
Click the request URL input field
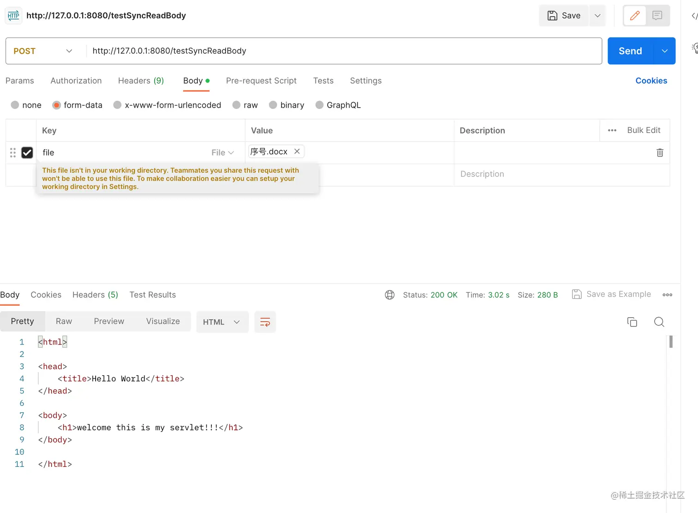tap(344, 51)
